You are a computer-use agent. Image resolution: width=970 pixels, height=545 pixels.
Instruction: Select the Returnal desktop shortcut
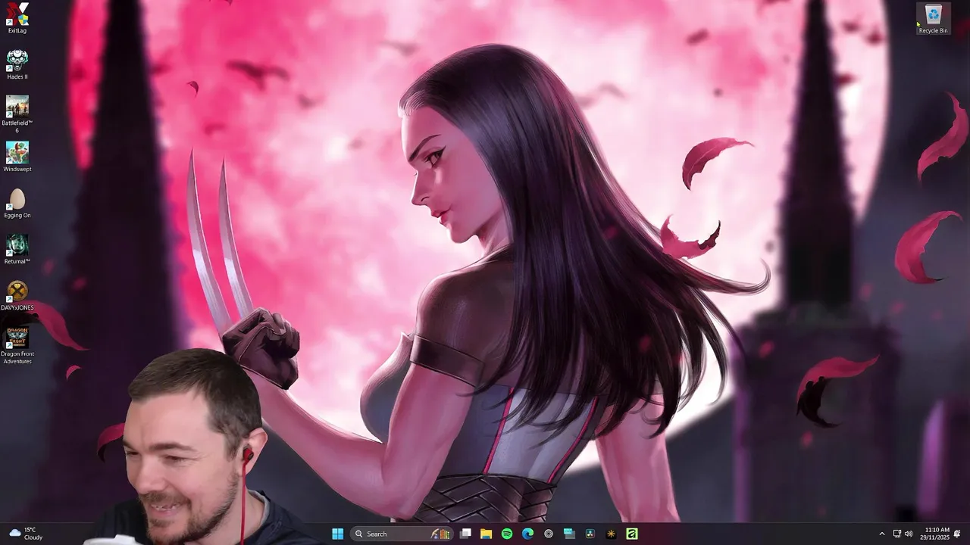17,249
